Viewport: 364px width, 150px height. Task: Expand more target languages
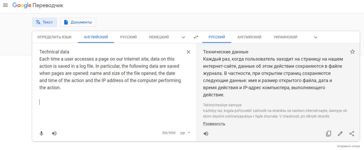[316, 37]
